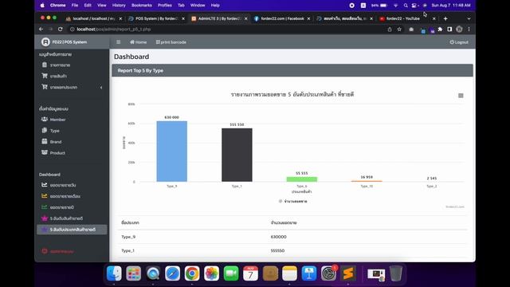
Task: Click the Home link in navbar
Action: (138, 42)
